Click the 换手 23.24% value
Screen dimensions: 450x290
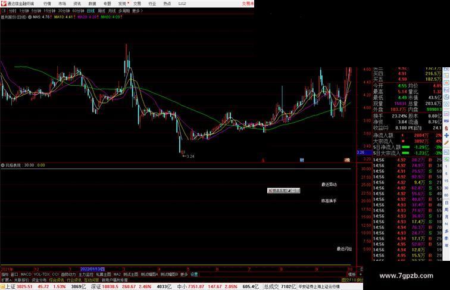coord(399,116)
